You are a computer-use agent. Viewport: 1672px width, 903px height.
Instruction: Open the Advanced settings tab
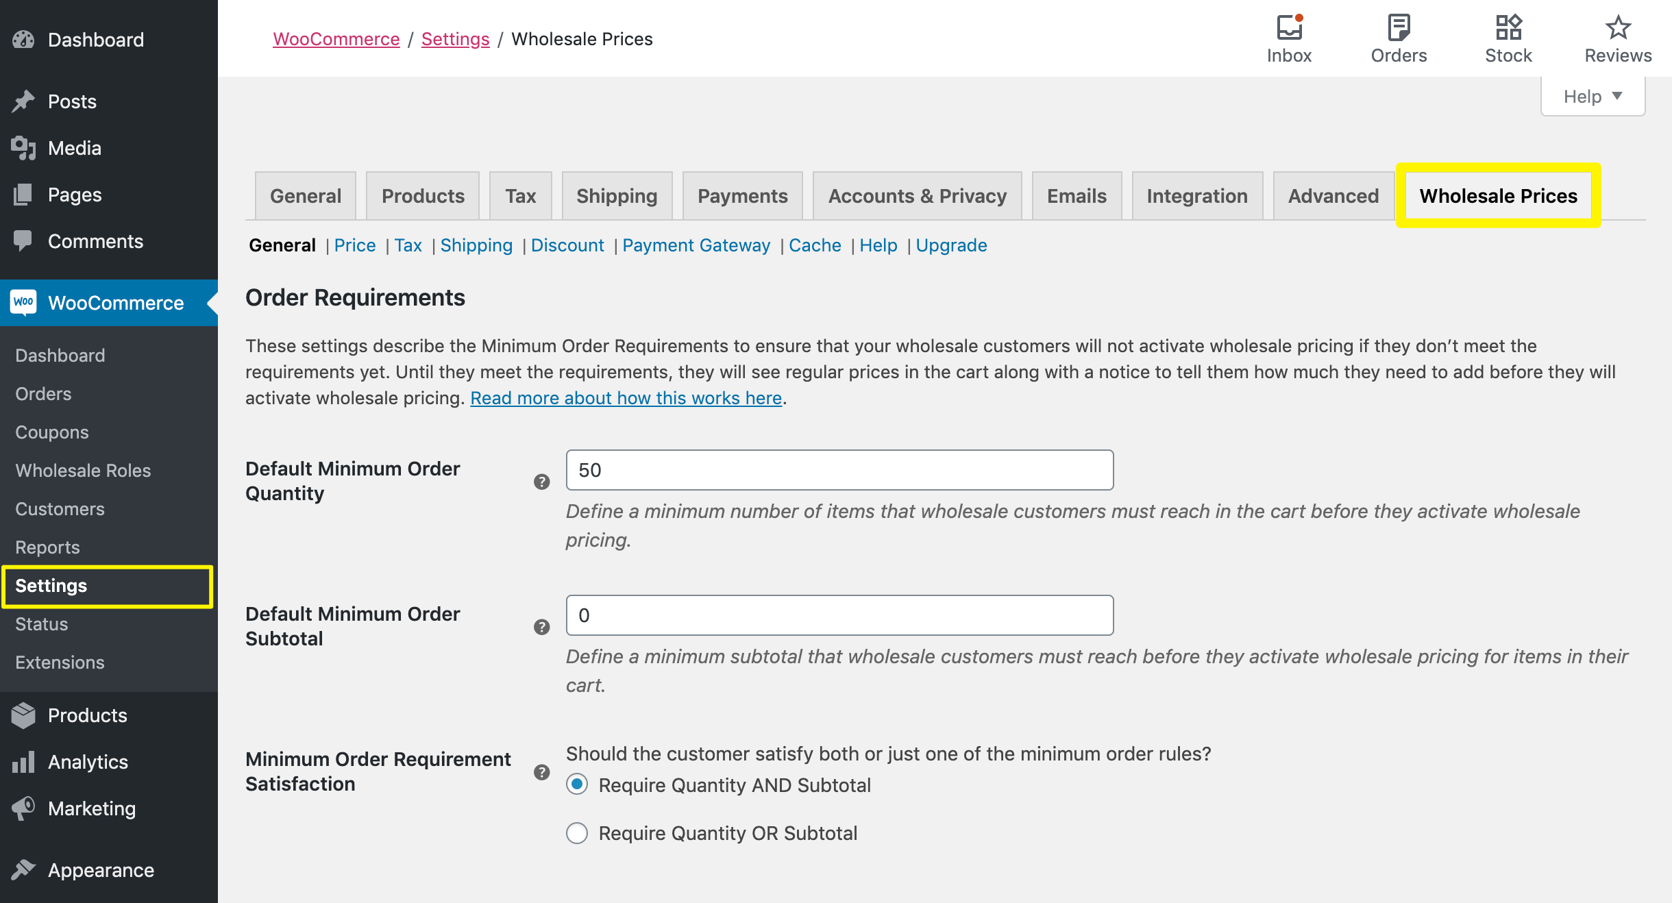coord(1333,196)
